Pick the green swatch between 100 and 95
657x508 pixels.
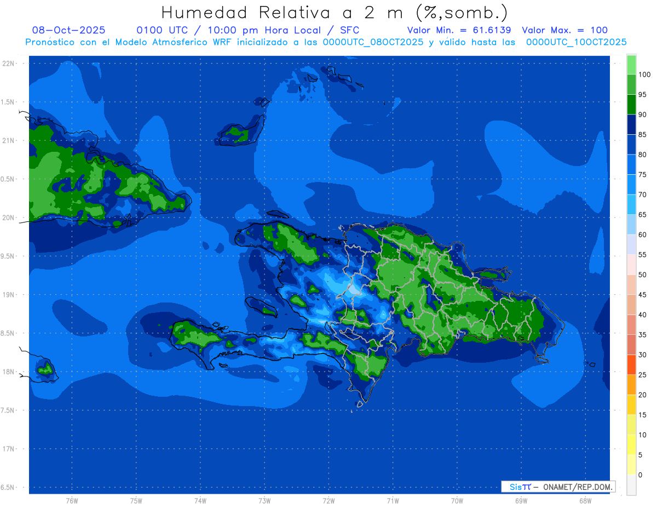(631, 84)
